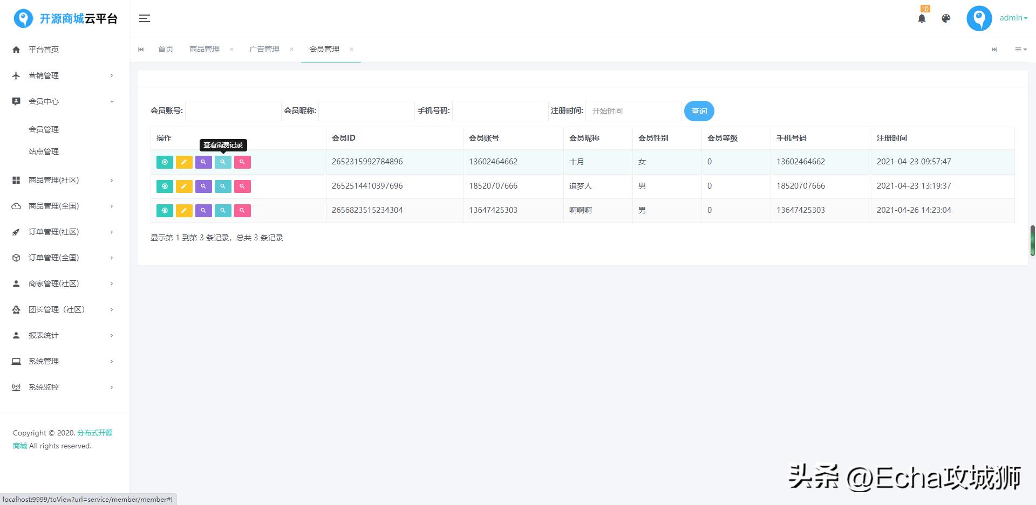Screen dimensions: 1036x505
Task: Click the purple view icon for 18520707666
Action: 203,186
